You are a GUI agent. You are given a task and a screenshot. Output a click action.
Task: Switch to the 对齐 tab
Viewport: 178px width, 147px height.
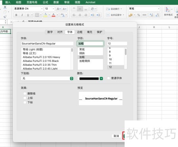[60, 32]
